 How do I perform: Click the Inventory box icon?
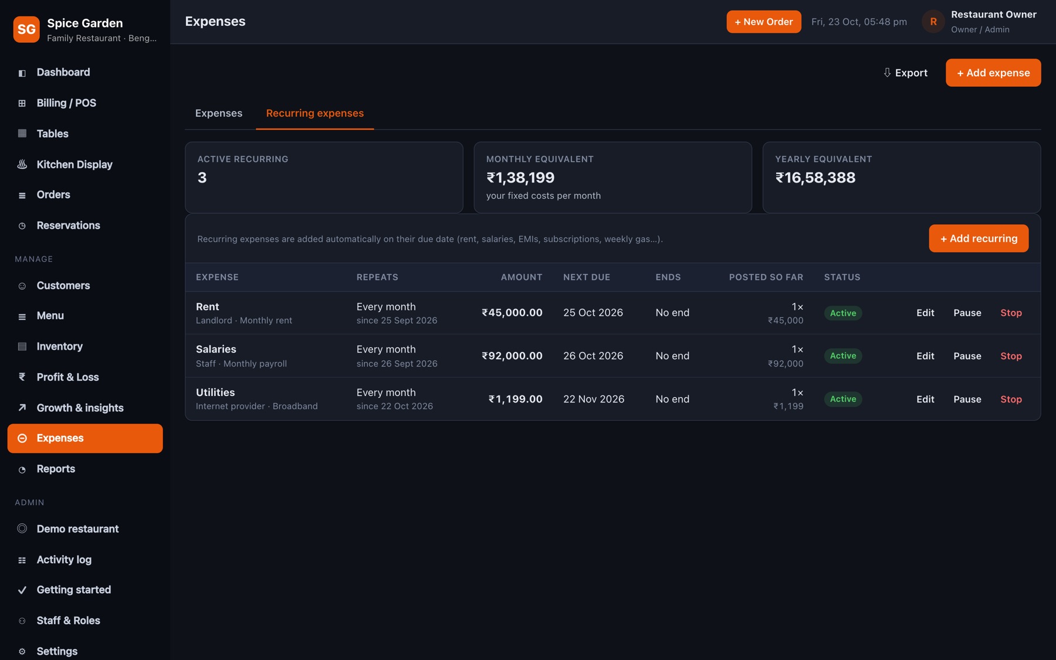[22, 347]
